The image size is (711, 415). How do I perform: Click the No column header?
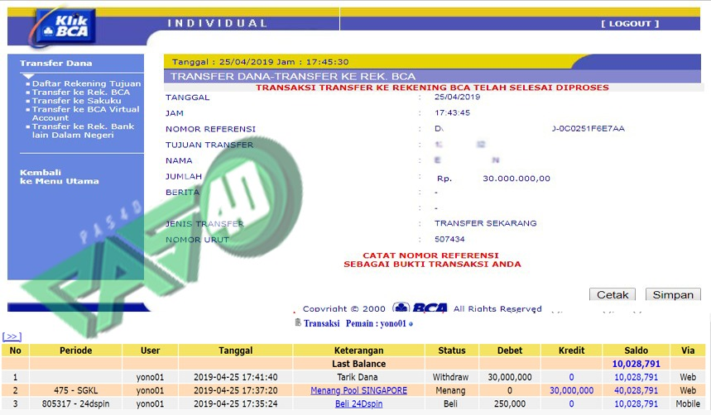point(16,351)
